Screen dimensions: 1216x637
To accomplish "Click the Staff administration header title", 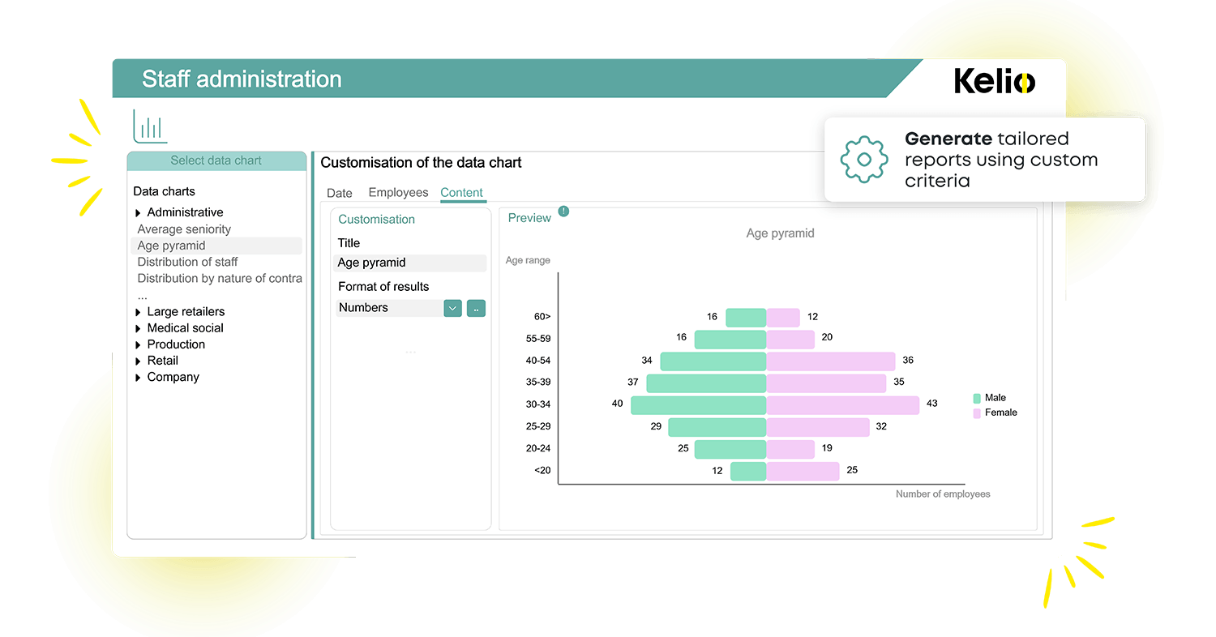I will coord(242,79).
